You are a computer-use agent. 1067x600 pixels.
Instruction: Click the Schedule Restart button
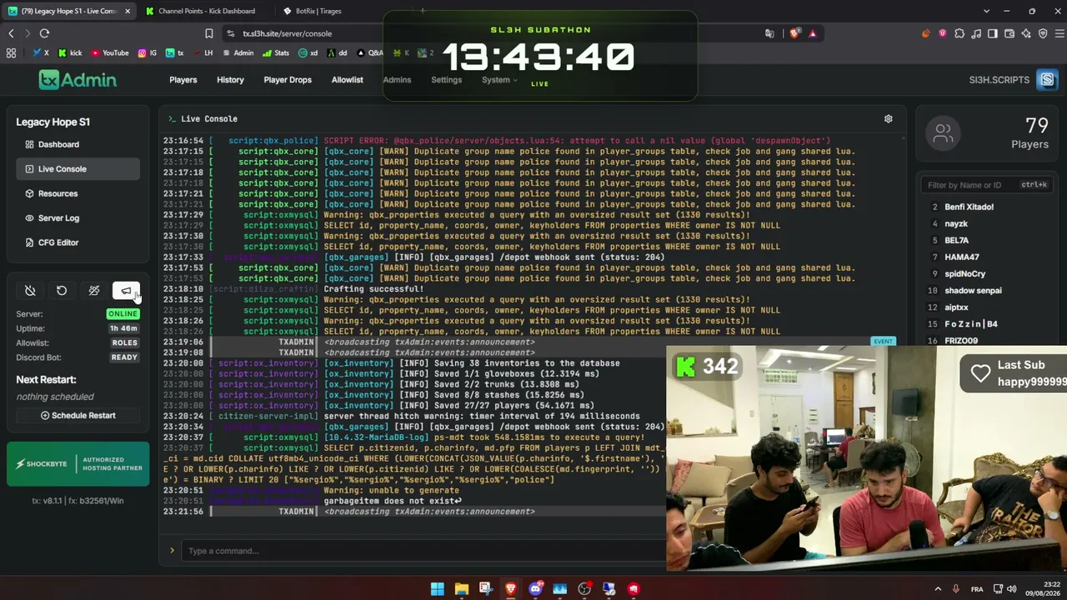coord(78,415)
